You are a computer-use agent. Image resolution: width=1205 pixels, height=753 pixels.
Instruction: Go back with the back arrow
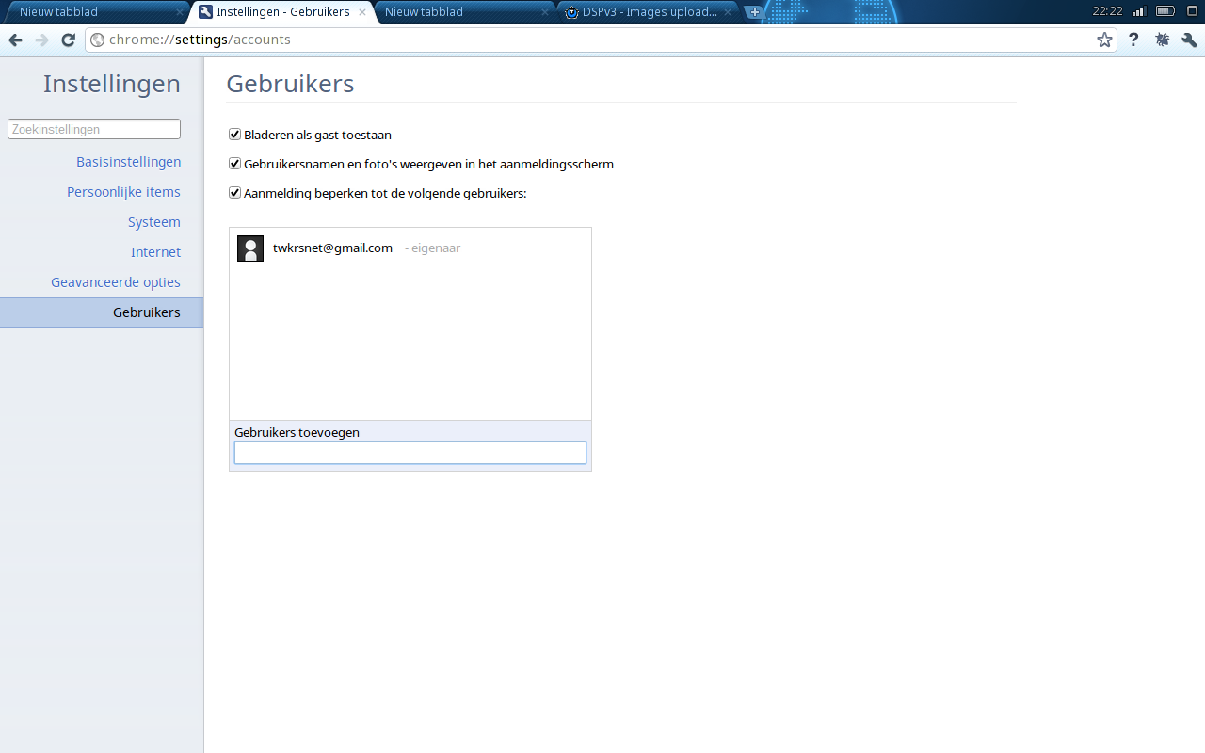pos(15,40)
